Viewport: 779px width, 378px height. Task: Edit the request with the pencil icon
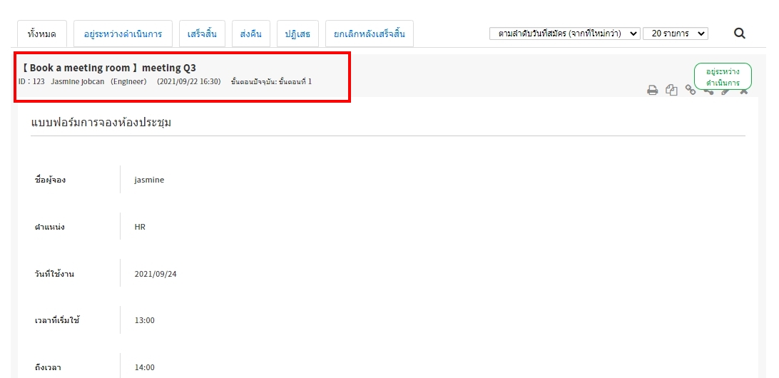tap(725, 91)
